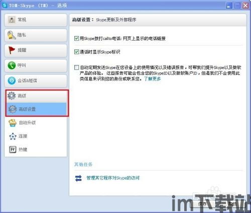
Task: Click the blue chat bubble icon
Action: click(x=12, y=80)
